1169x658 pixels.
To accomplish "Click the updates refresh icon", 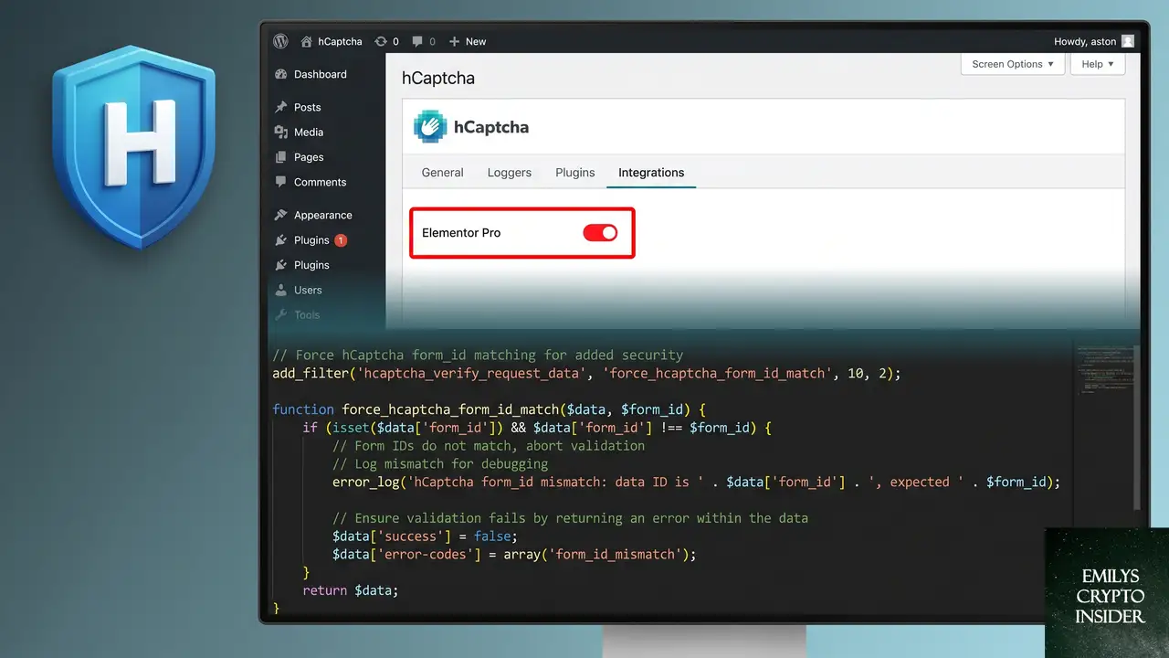I will coord(380,41).
